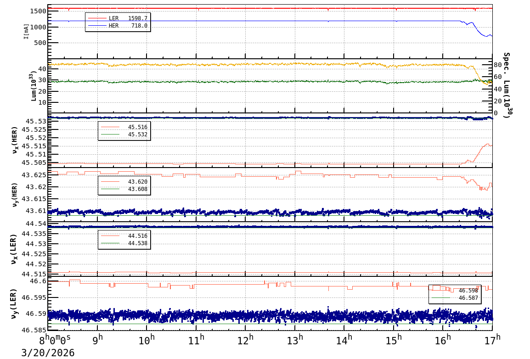The width and height of the screenshot is (530, 359).
Task: Click the Spec. Lum right axis title
Action: click(x=506, y=85)
